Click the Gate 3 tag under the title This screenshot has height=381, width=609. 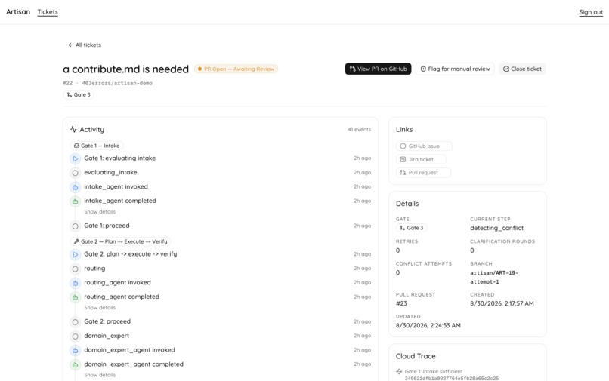click(79, 94)
